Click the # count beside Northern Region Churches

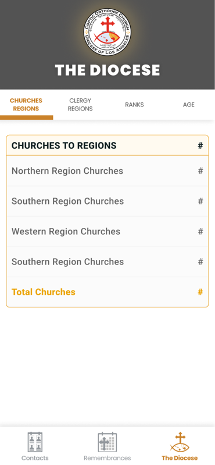point(200,171)
